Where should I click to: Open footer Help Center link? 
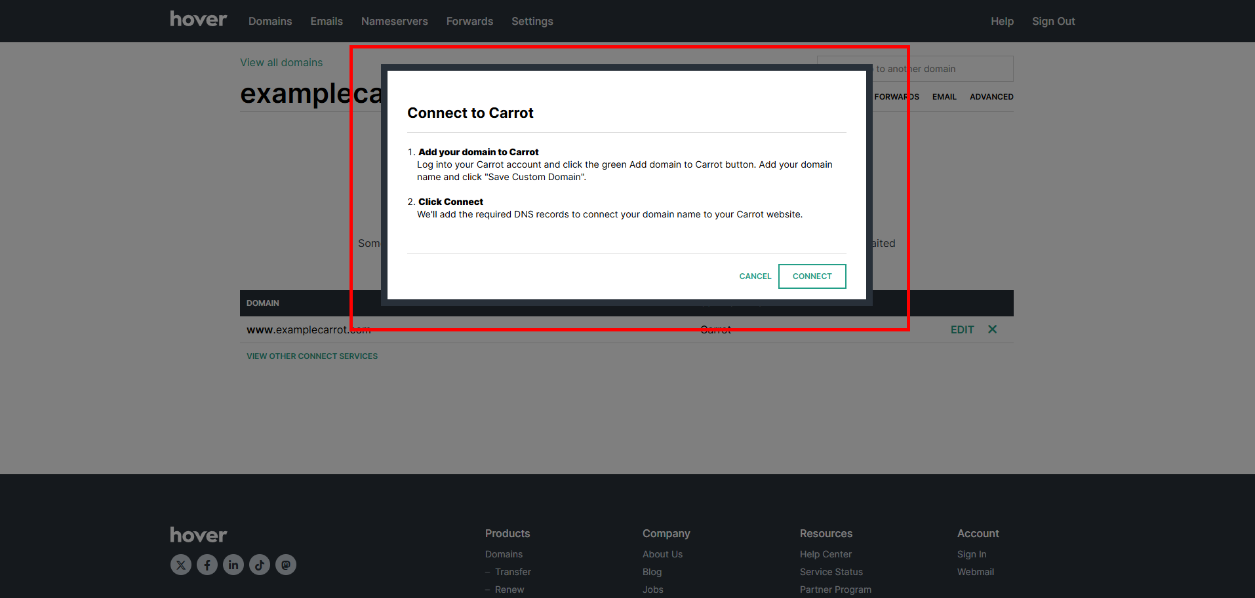point(826,554)
